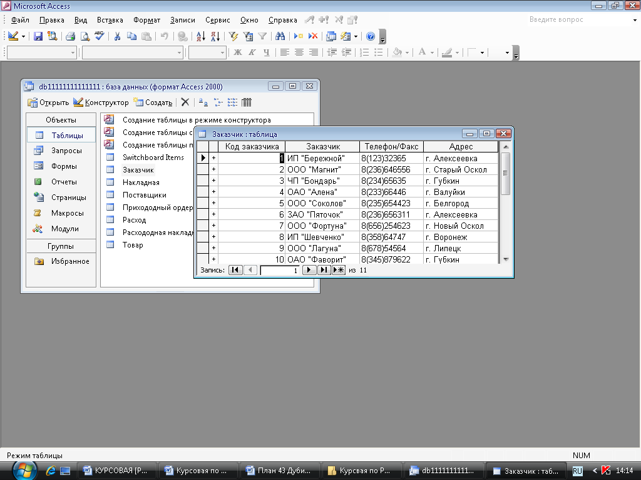Expand the row for ООО "Магнит"
This screenshot has height=480, width=641.
(x=213, y=169)
